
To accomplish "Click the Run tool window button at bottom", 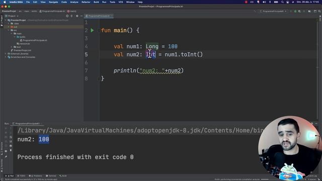I will [10, 176].
